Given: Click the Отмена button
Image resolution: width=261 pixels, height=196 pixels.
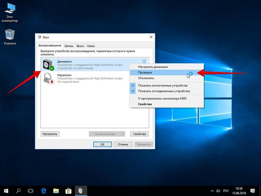Looking at the screenshot, I should coord(123,144).
